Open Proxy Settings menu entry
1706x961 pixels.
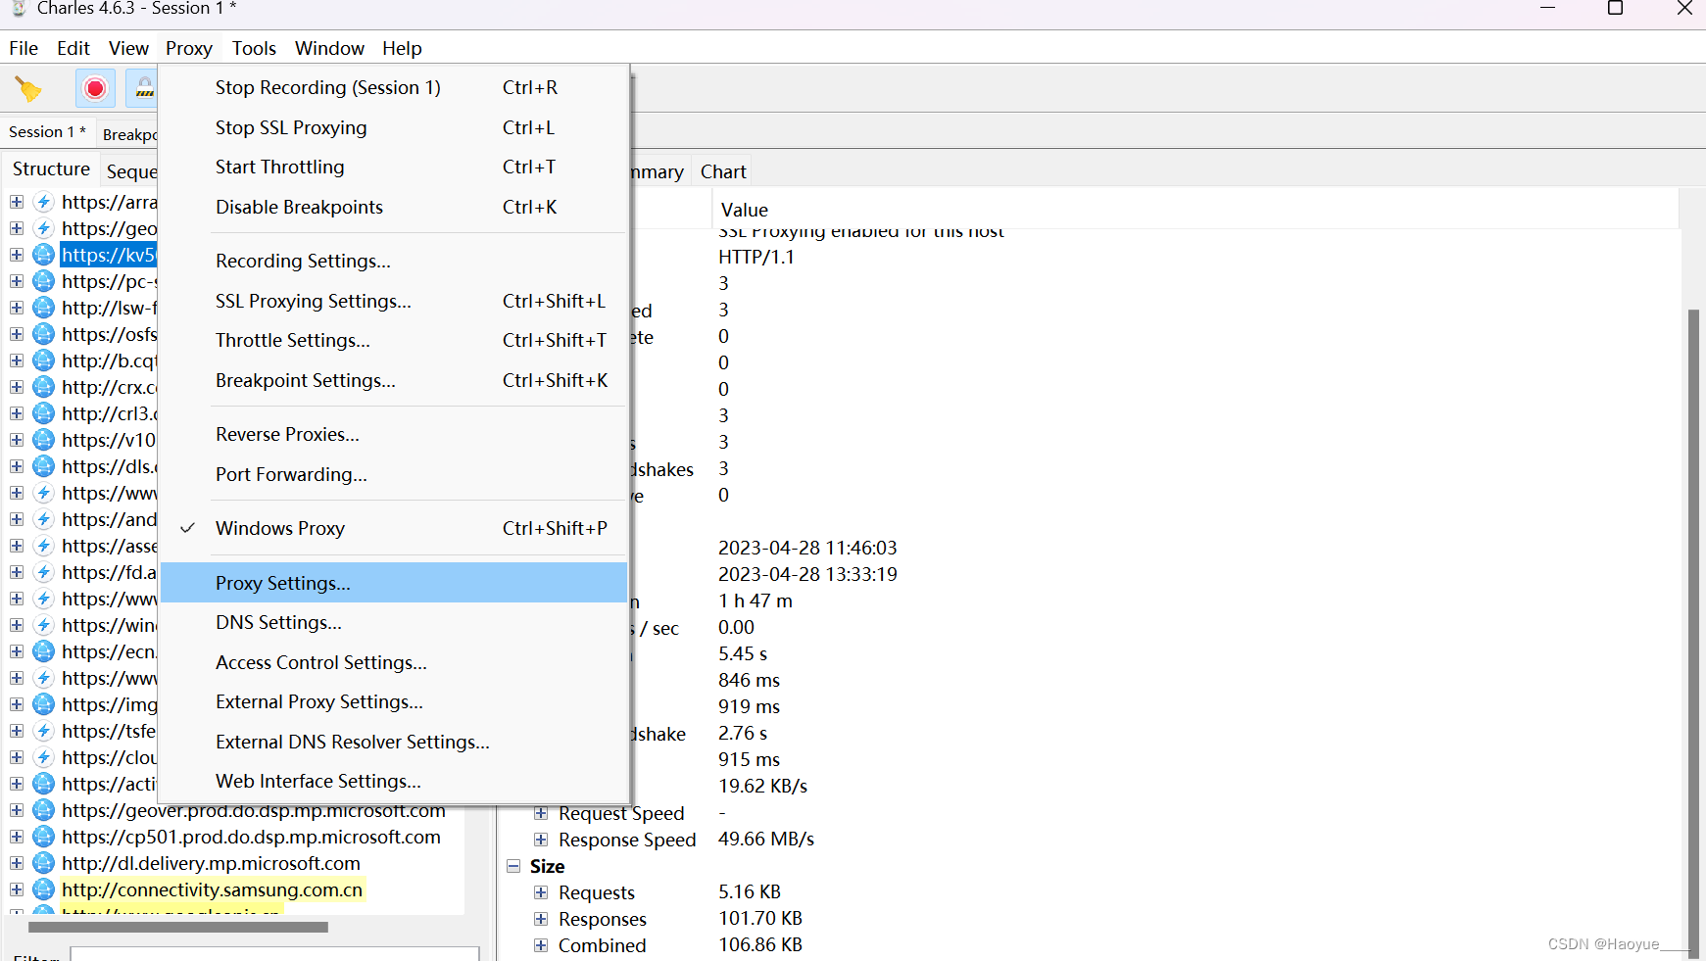tap(393, 583)
